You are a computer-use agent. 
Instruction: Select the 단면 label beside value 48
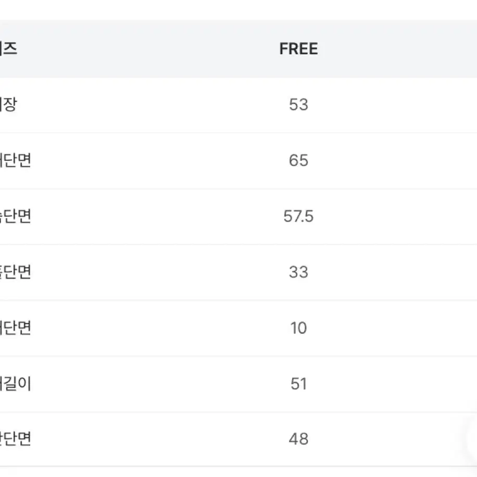pyautogui.click(x=15, y=439)
